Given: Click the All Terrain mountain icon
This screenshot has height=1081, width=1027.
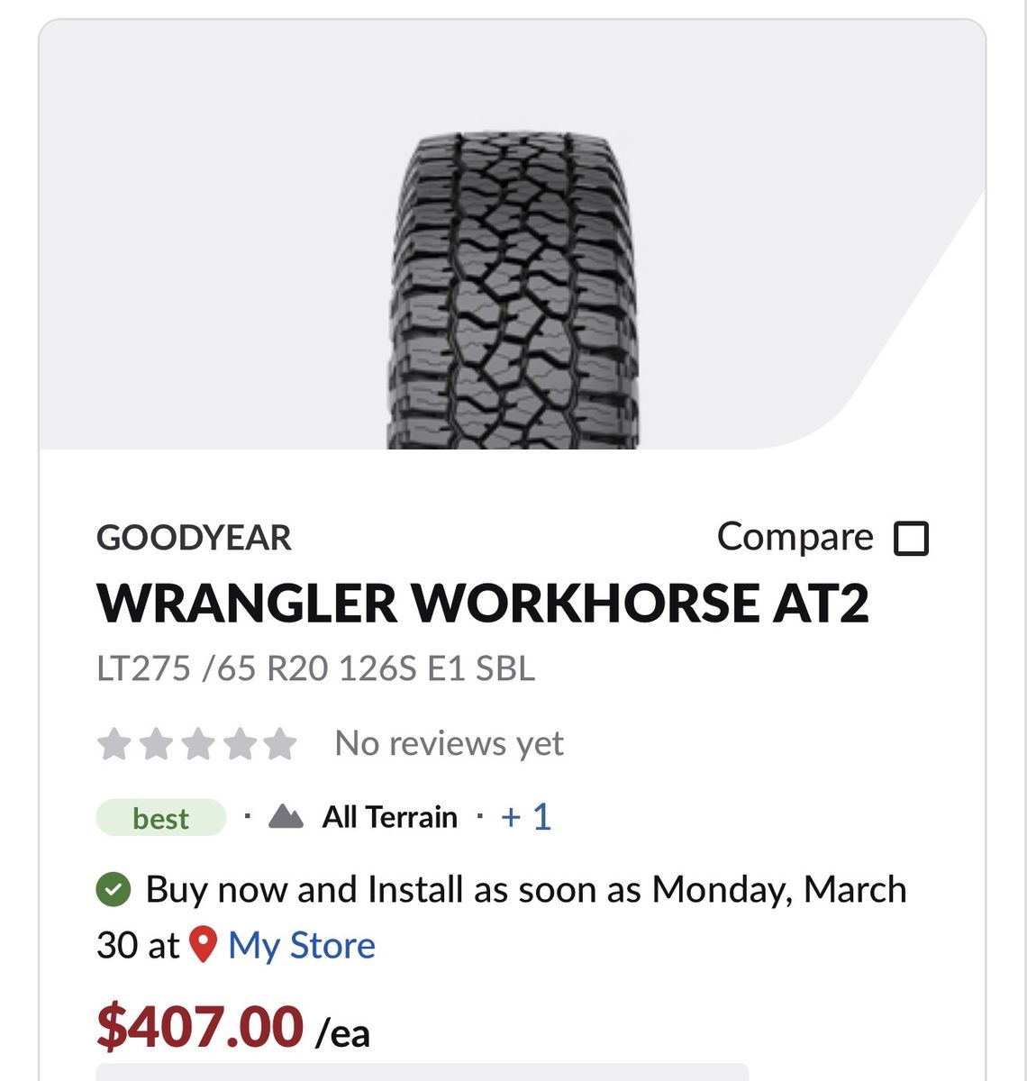Looking at the screenshot, I should (286, 817).
